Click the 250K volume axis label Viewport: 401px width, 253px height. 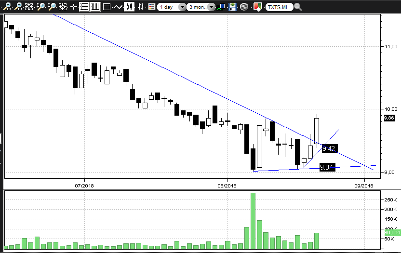click(x=390, y=200)
